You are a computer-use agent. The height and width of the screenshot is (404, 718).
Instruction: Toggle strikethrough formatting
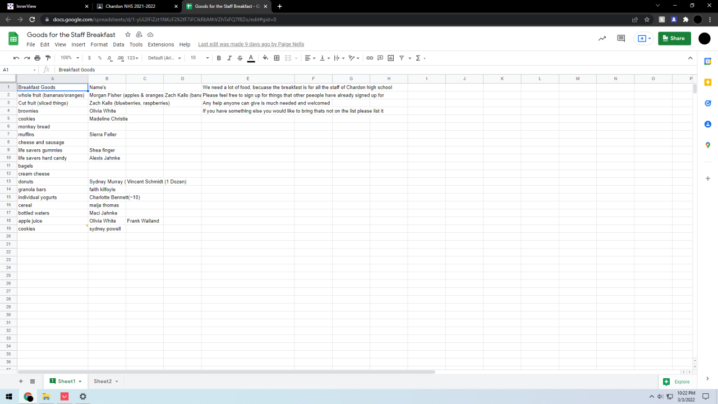[240, 58]
